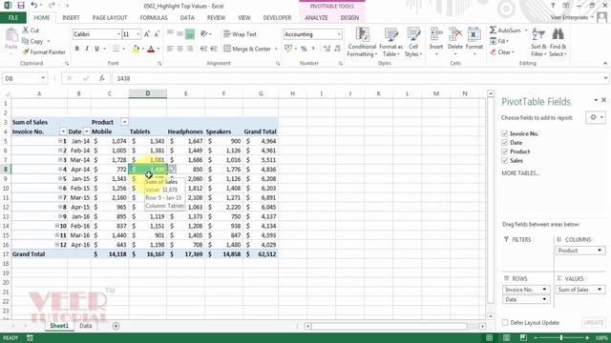Viewport: 611px width, 343px height.
Task: Collapse invoice 12 row group
Action: tap(57, 245)
